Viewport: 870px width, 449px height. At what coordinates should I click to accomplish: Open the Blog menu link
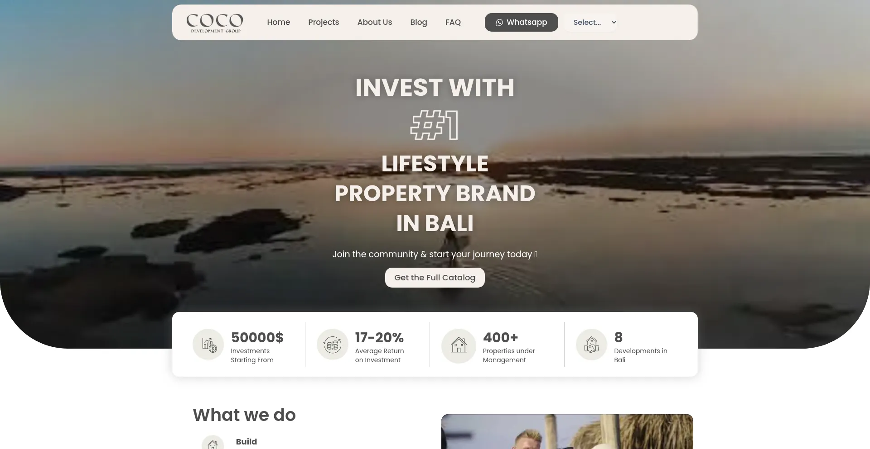click(419, 22)
